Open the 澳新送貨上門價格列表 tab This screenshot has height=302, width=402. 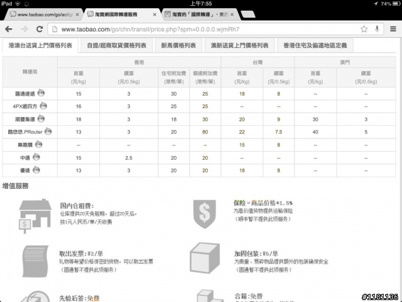[239, 45]
